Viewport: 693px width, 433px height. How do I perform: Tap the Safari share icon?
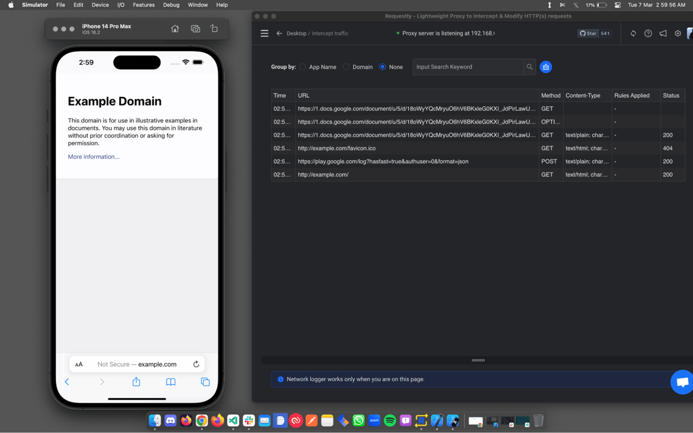click(136, 382)
